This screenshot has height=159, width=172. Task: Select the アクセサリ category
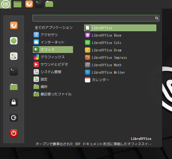click(53, 35)
